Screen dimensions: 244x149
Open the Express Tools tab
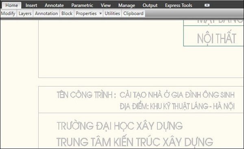coord(179,5)
